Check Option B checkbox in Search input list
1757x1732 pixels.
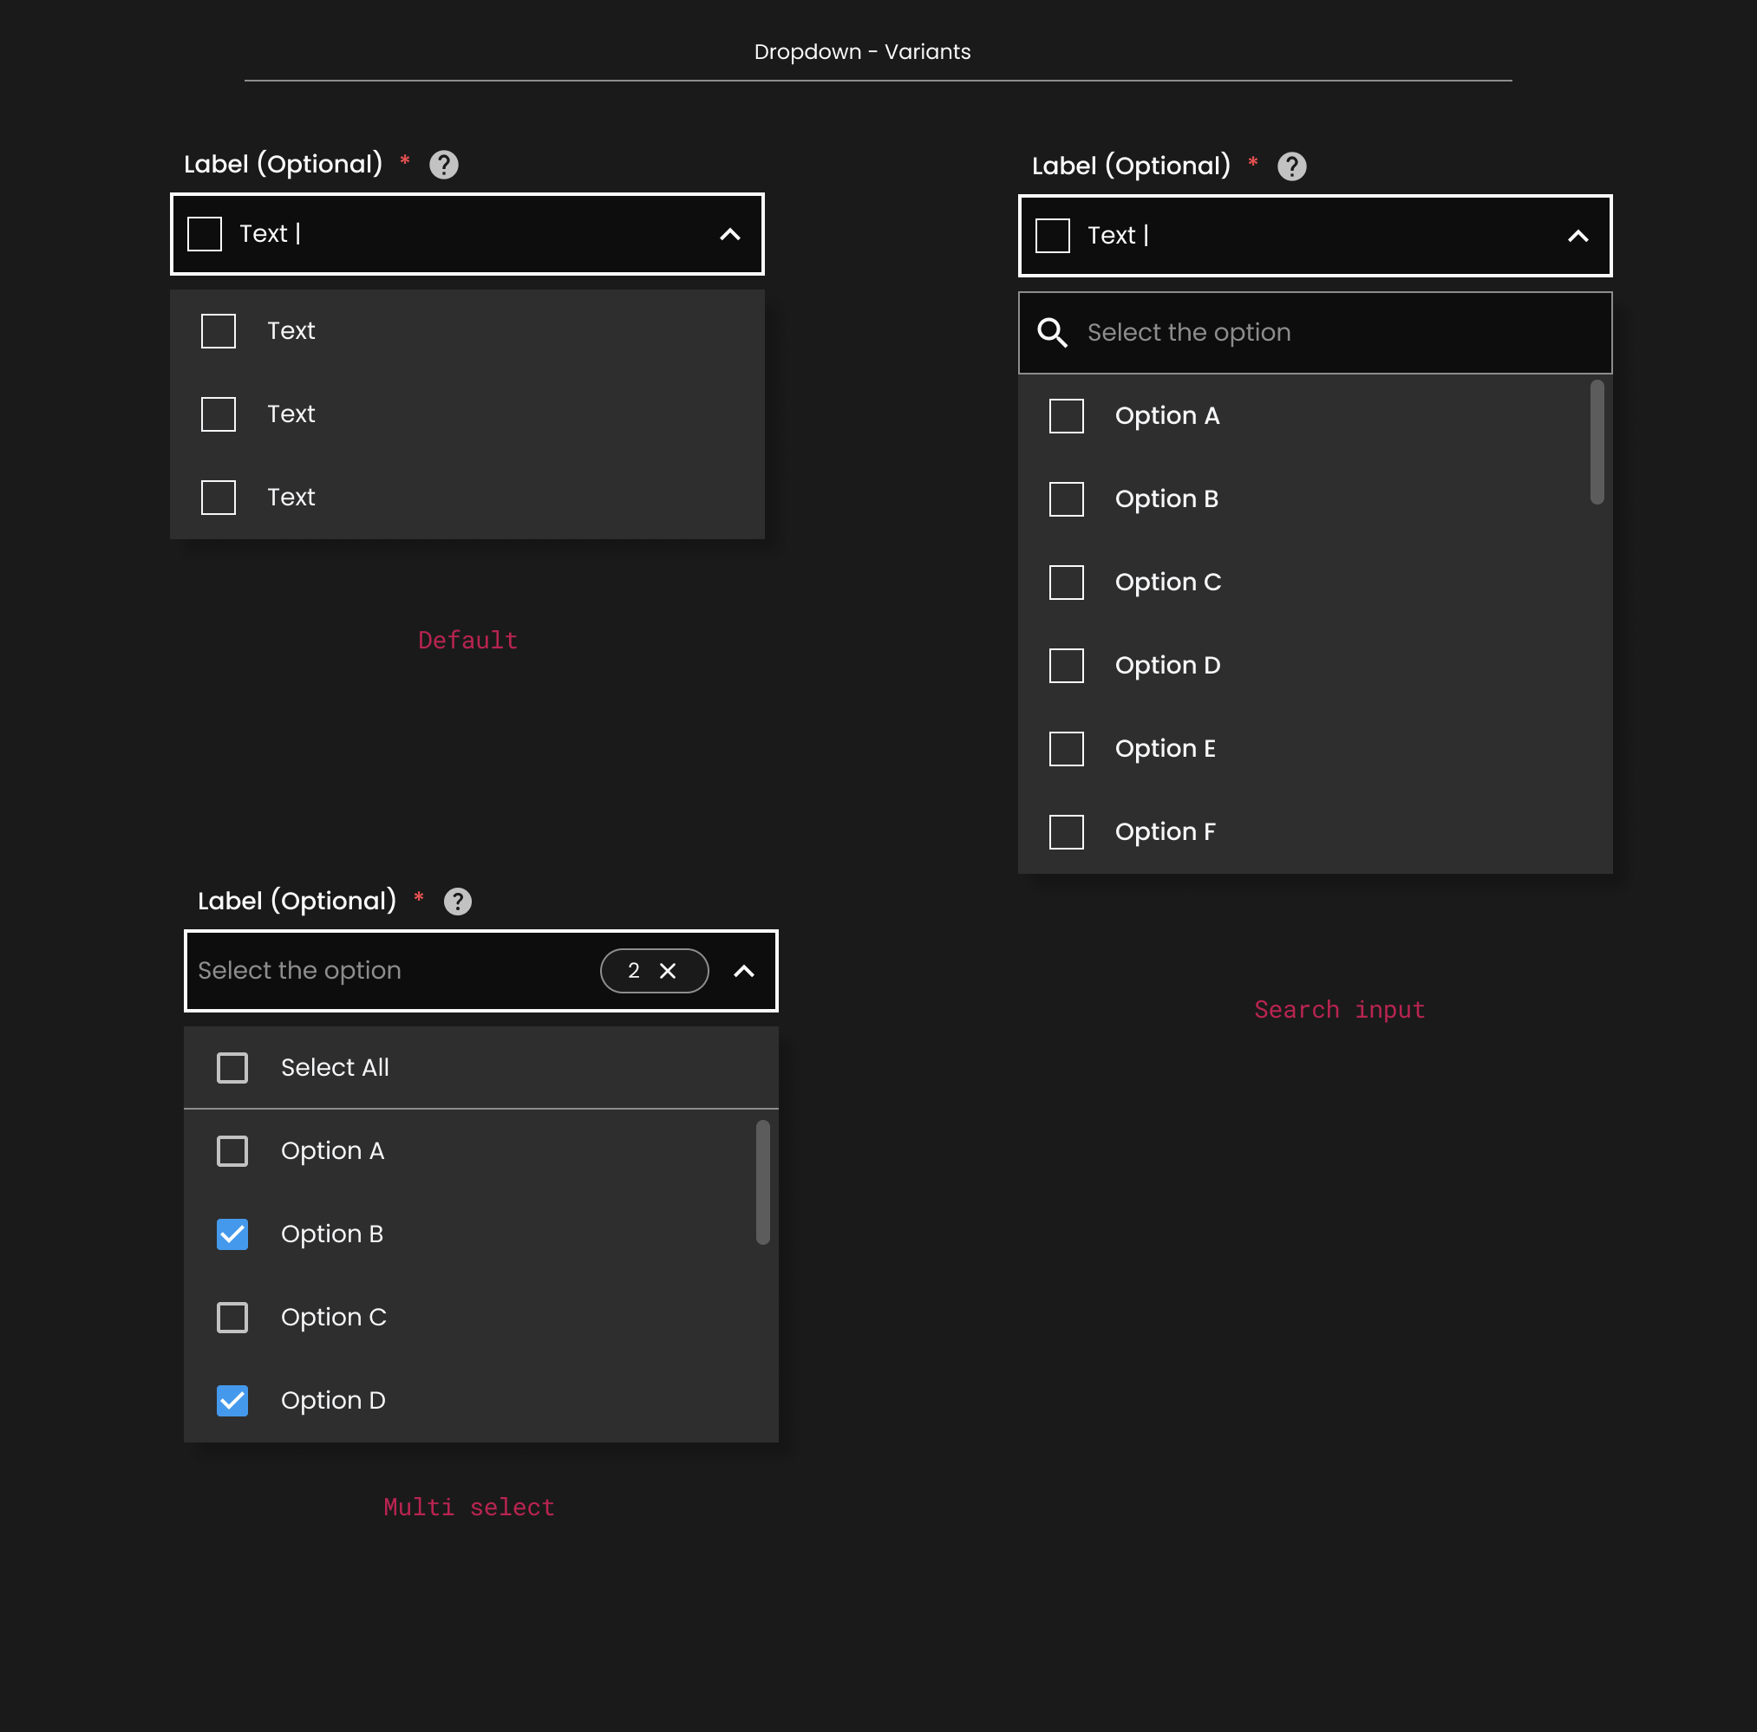pos(1066,499)
